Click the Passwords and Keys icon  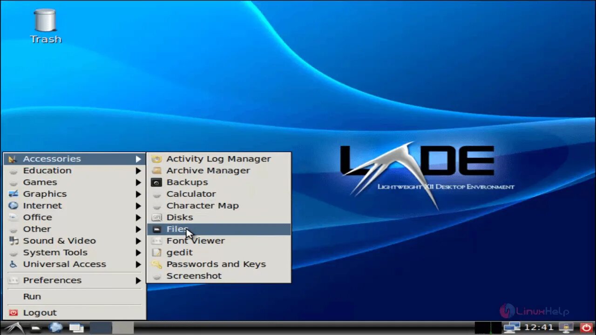point(156,264)
